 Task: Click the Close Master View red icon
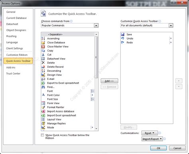coord(43,47)
